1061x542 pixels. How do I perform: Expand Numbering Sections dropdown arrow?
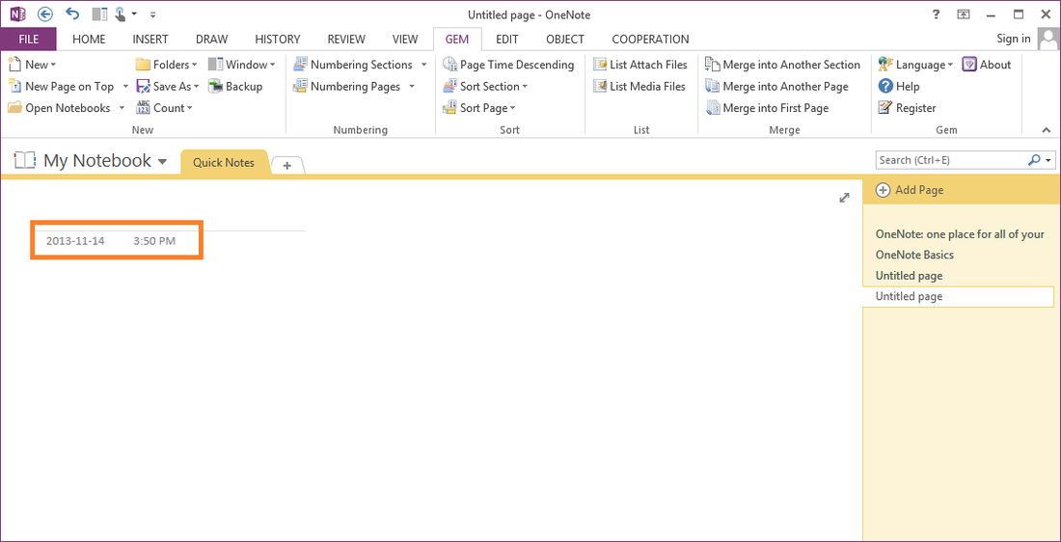[x=423, y=65]
